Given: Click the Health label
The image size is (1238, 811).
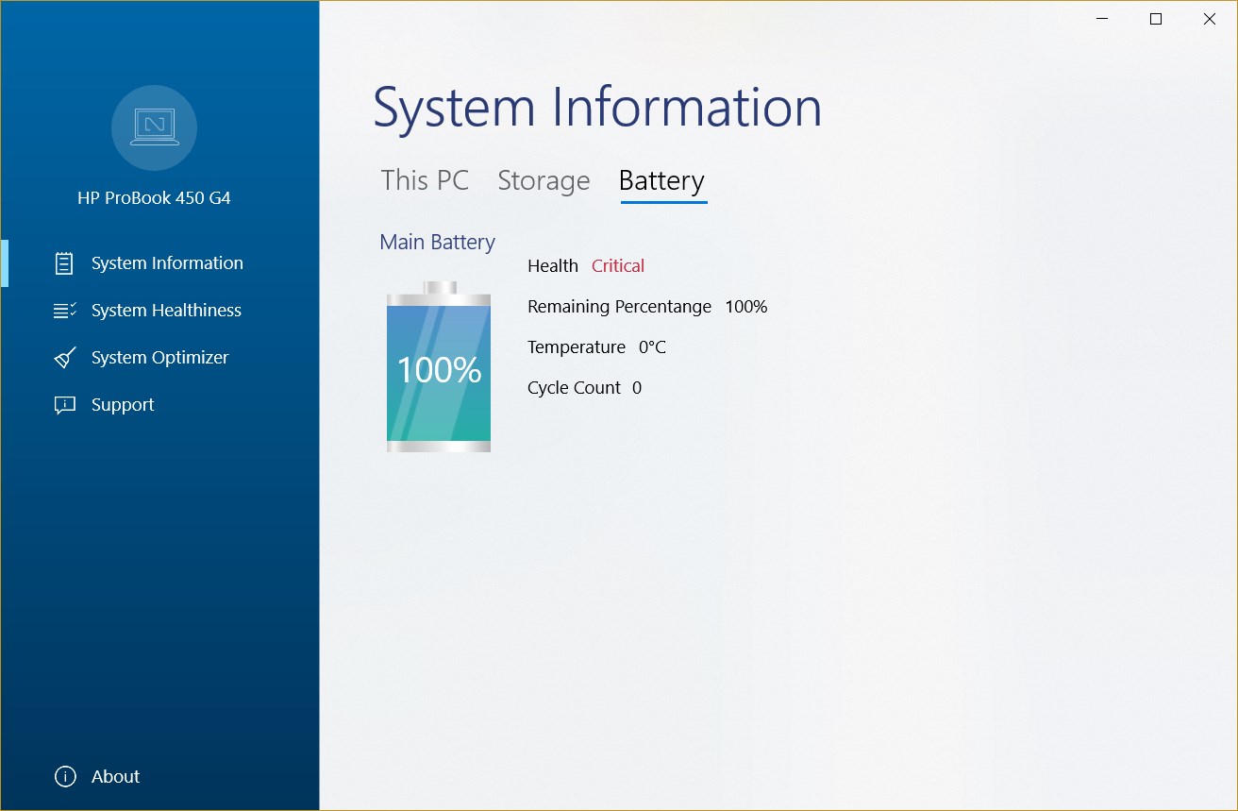Looking at the screenshot, I should pyautogui.click(x=553, y=266).
